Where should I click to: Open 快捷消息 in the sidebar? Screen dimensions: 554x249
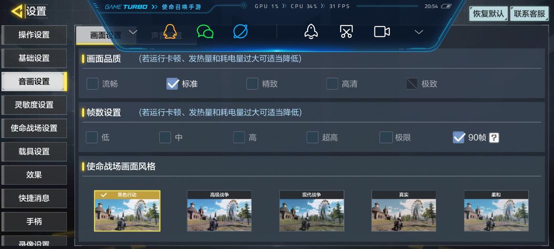coord(34,198)
